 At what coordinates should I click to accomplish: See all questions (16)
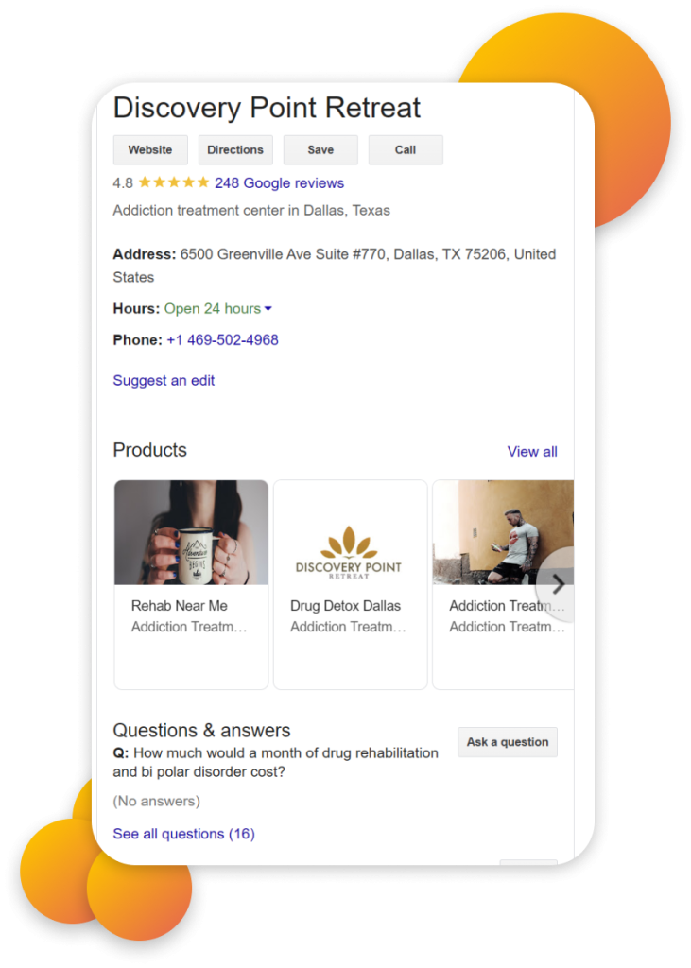[x=184, y=834]
